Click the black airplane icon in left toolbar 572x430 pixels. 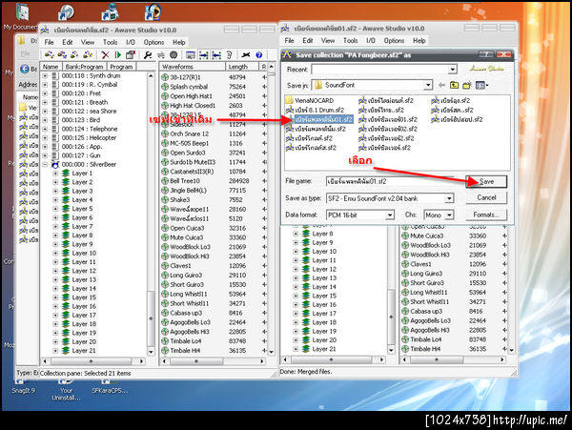point(246,55)
